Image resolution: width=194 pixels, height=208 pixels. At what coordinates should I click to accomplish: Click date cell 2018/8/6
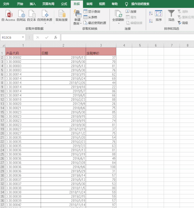(x=63, y=108)
